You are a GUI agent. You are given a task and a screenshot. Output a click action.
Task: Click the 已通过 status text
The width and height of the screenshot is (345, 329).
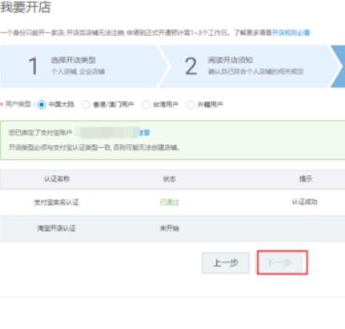pyautogui.click(x=170, y=203)
